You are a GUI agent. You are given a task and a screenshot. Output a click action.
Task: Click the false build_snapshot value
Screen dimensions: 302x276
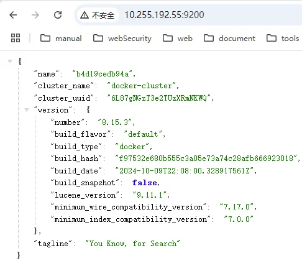point(145,183)
